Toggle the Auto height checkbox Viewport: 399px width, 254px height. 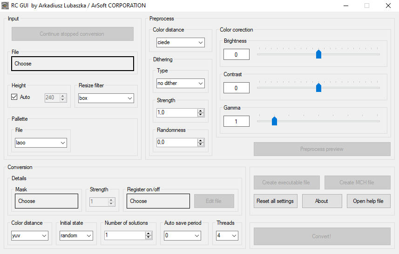coord(14,97)
